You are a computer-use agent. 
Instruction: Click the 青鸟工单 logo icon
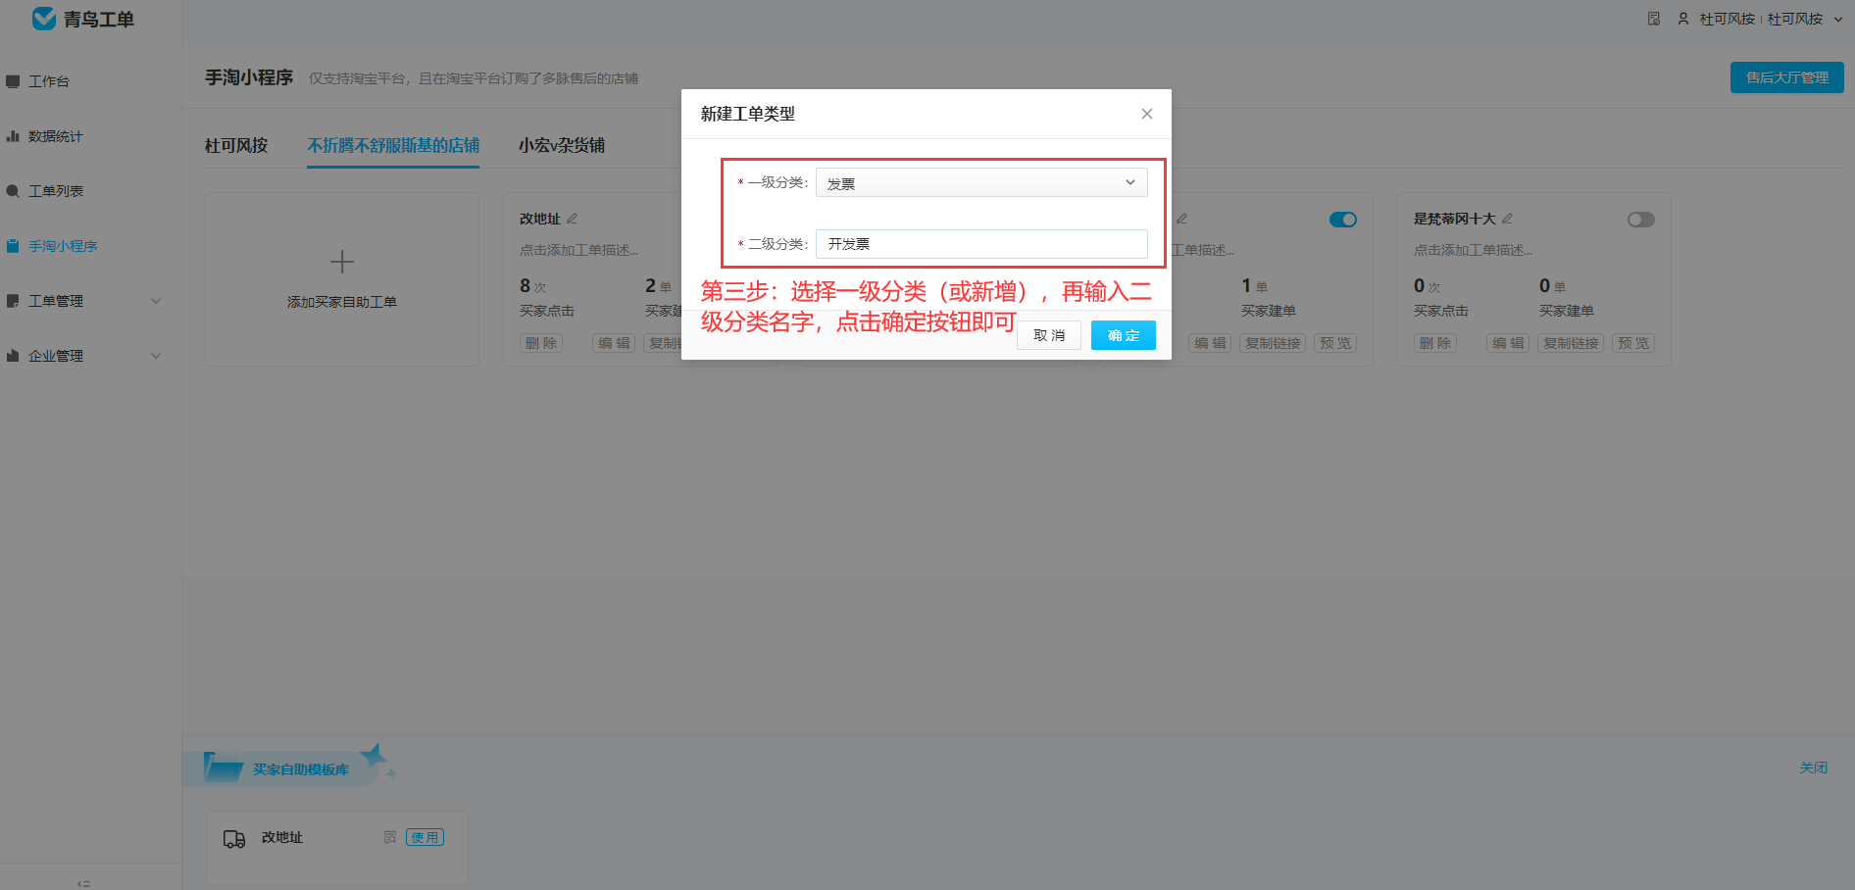tap(44, 19)
